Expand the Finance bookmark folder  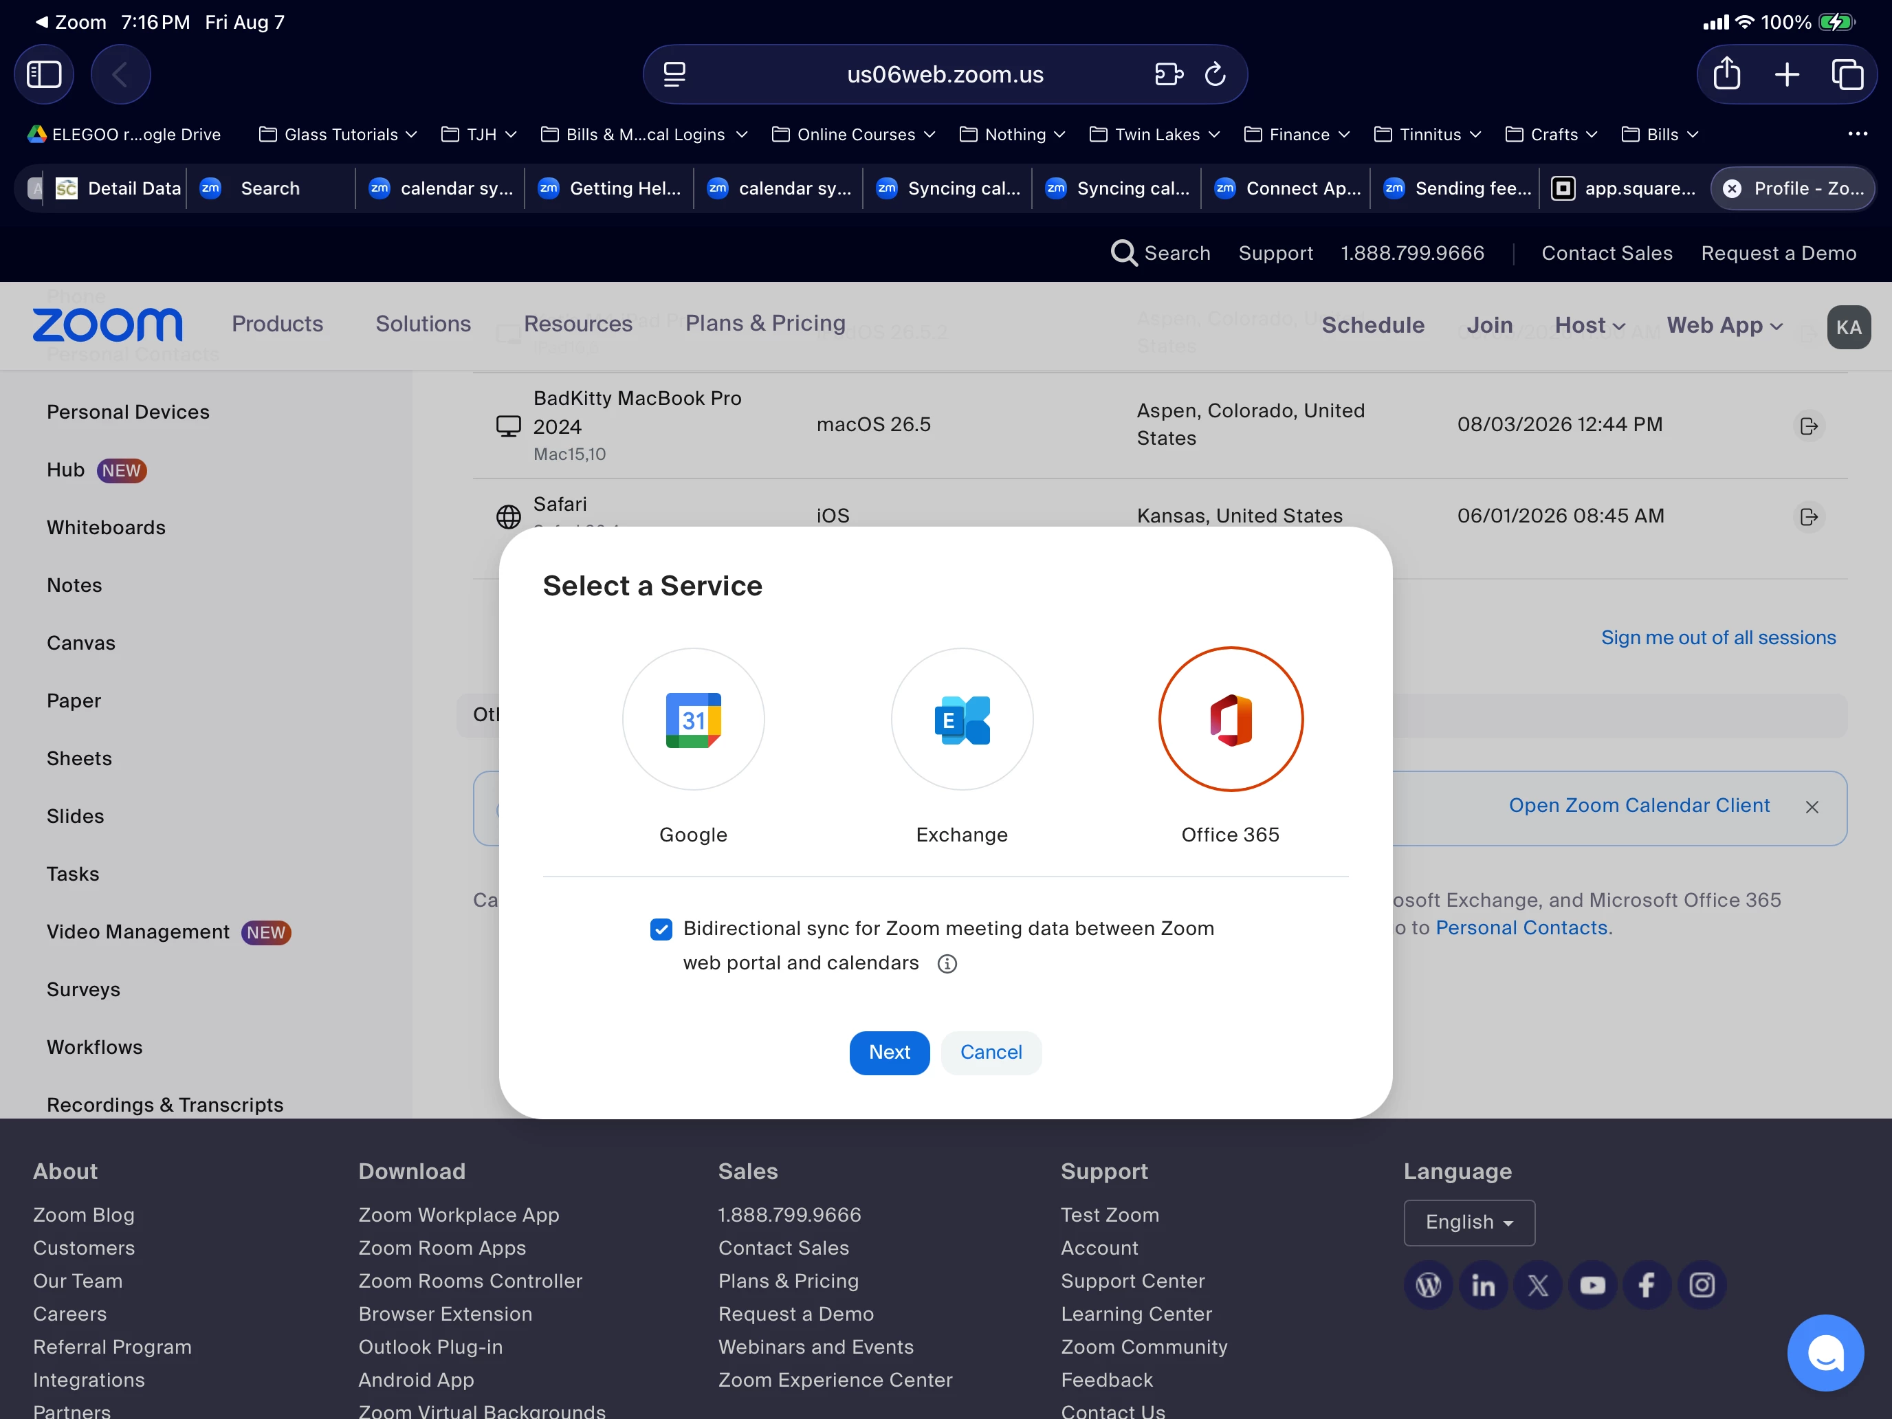tap(1297, 134)
